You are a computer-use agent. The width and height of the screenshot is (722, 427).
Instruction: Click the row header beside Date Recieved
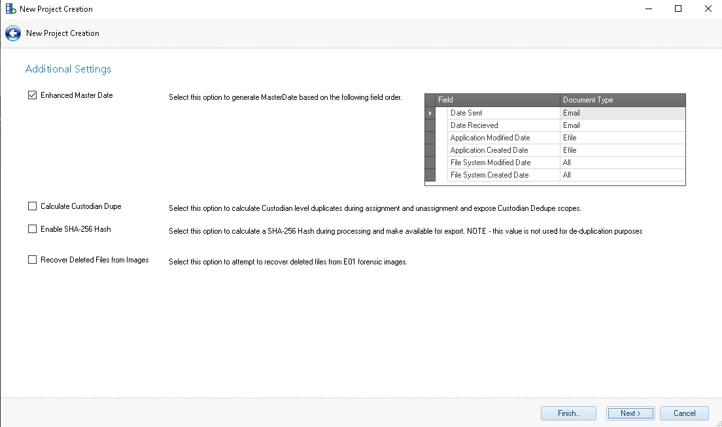(x=430, y=125)
